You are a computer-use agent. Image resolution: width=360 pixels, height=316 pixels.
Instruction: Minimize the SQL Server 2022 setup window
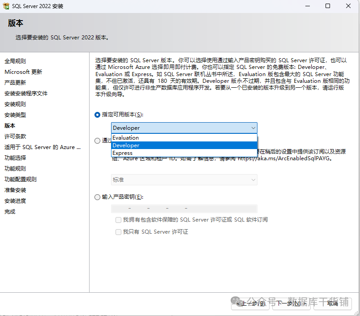(308, 6)
